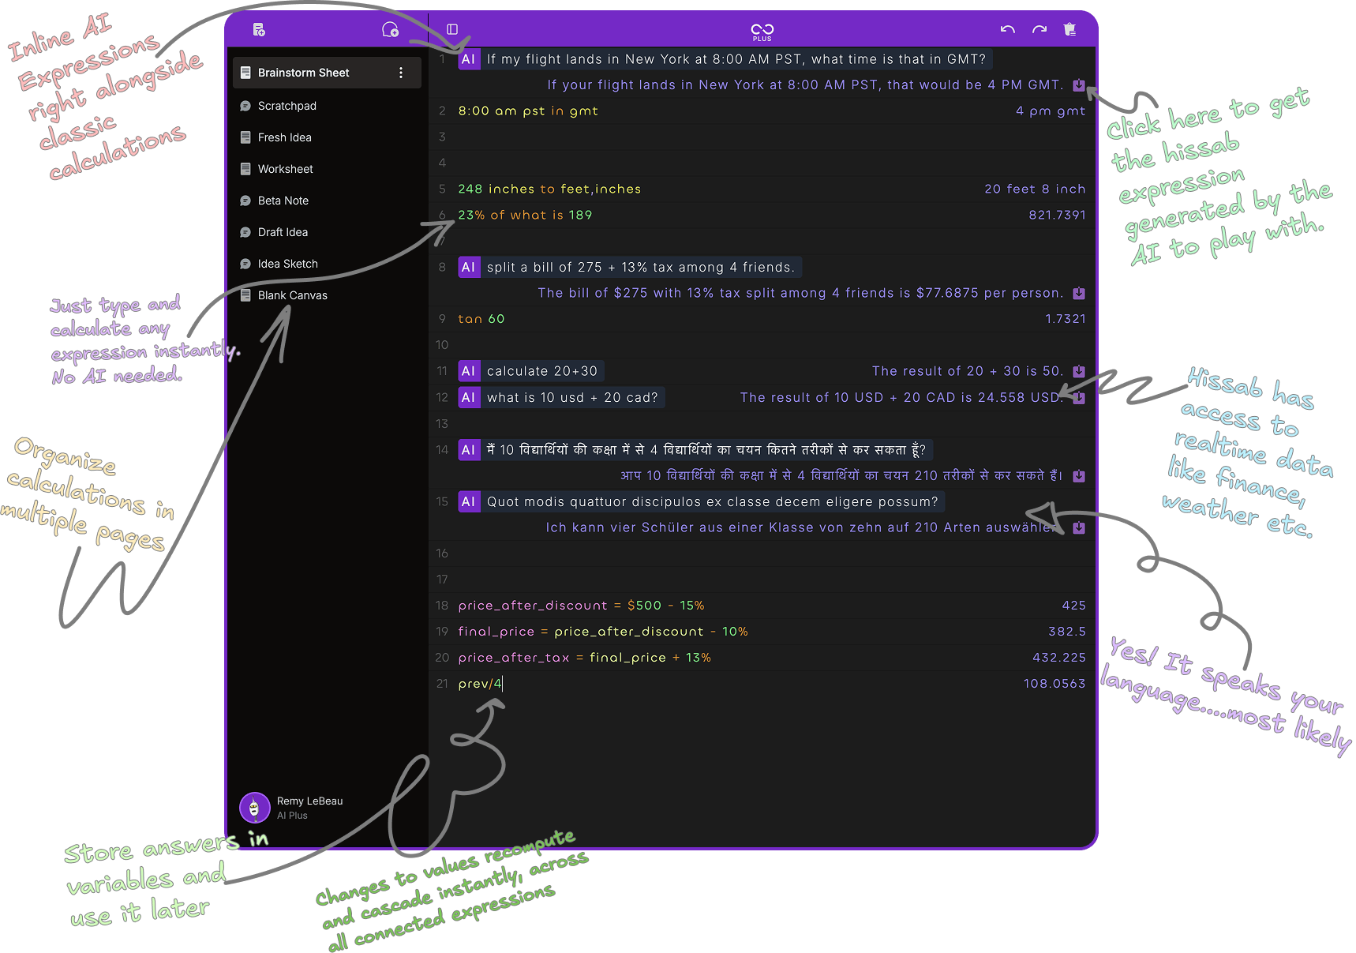This screenshot has width=1356, height=953.
Task: Click the AI badge on line 8
Action: coord(469,268)
